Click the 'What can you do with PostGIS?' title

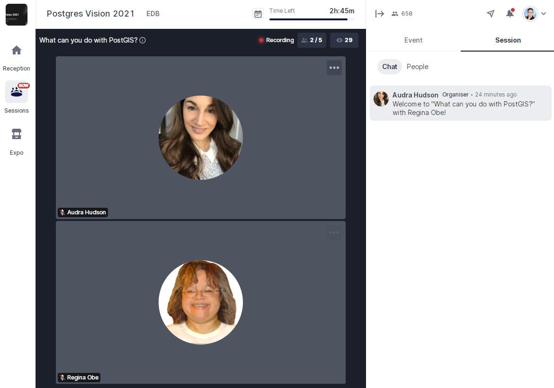[89, 40]
